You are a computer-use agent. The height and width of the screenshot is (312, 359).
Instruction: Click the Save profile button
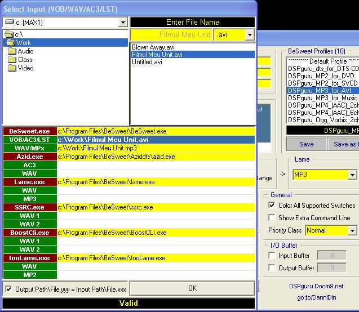click(x=306, y=144)
